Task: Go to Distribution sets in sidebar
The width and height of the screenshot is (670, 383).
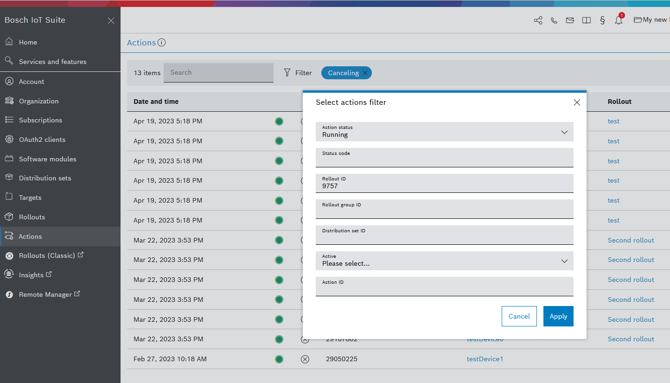Action: pos(45,178)
